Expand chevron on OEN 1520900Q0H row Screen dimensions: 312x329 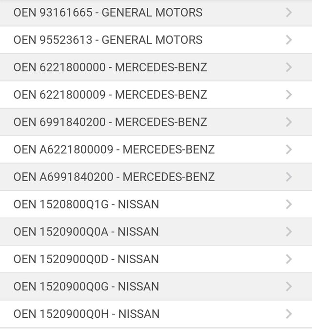click(x=289, y=313)
